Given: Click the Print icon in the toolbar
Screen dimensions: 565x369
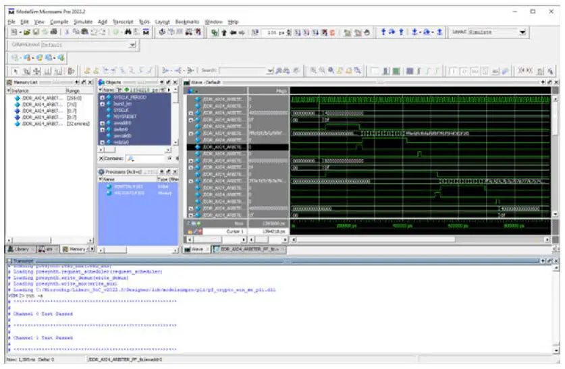Looking at the screenshot, I should tap(54, 32).
